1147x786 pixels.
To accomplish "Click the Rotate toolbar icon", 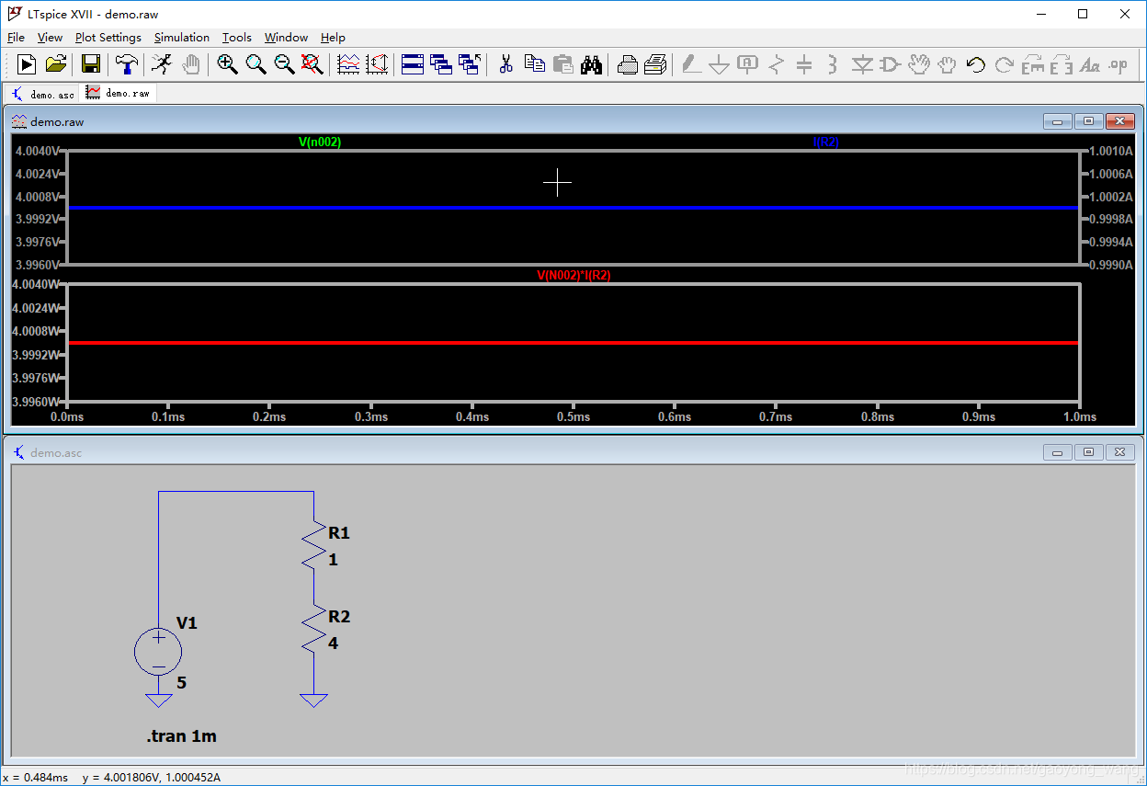I will pos(1033,63).
